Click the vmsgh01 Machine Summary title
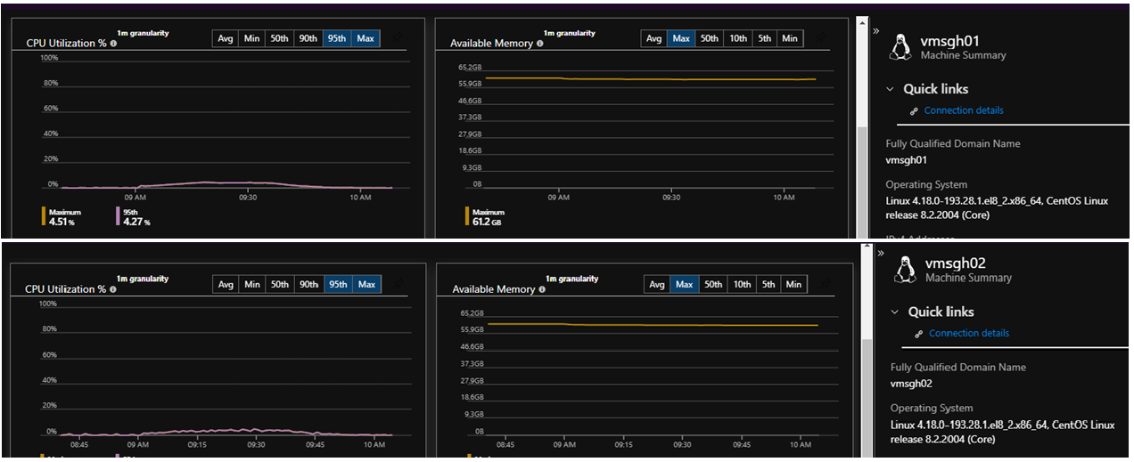1134x462 pixels. 963,55
